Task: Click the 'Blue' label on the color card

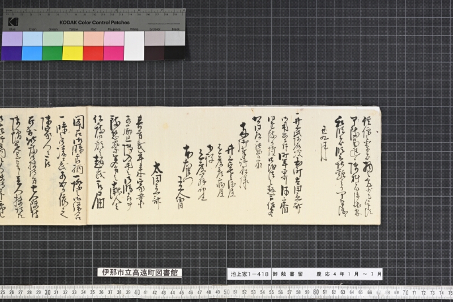Action: [12, 29]
